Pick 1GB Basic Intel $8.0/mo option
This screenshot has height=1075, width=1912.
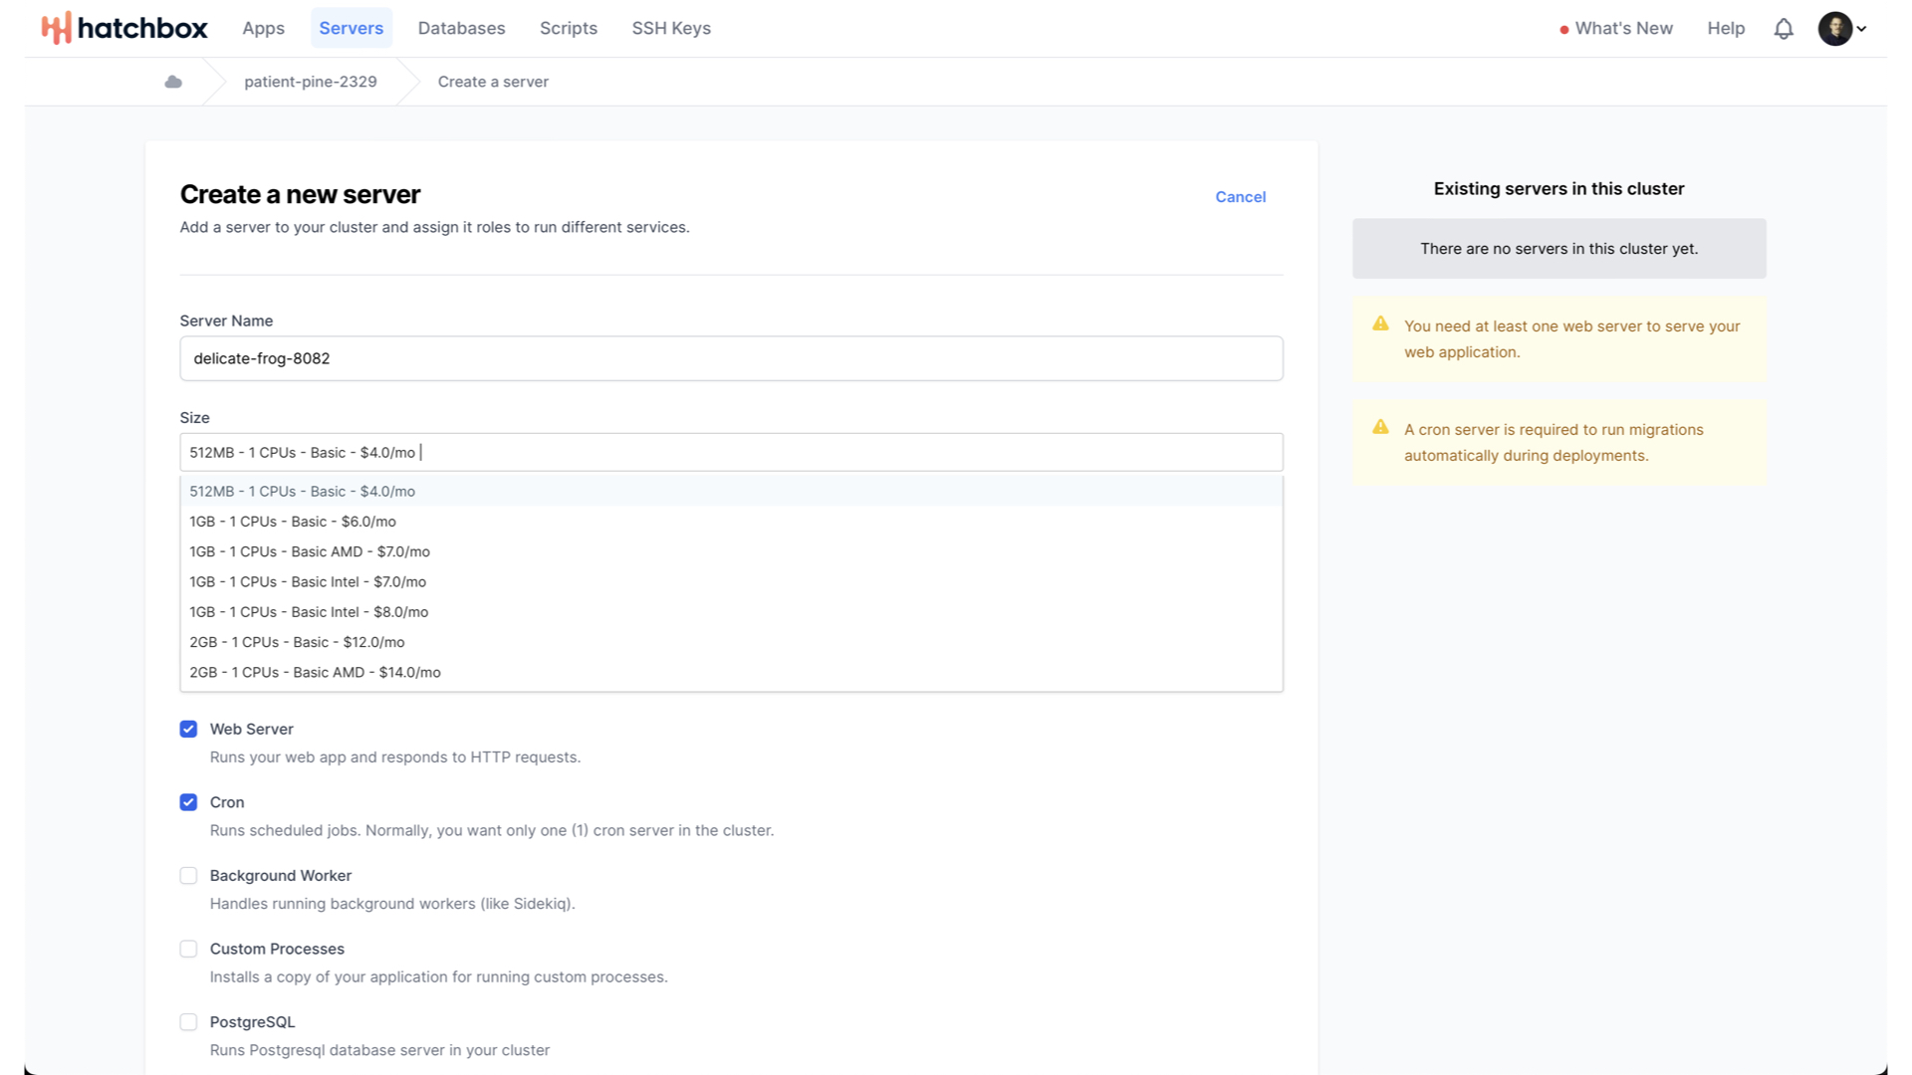[309, 612]
